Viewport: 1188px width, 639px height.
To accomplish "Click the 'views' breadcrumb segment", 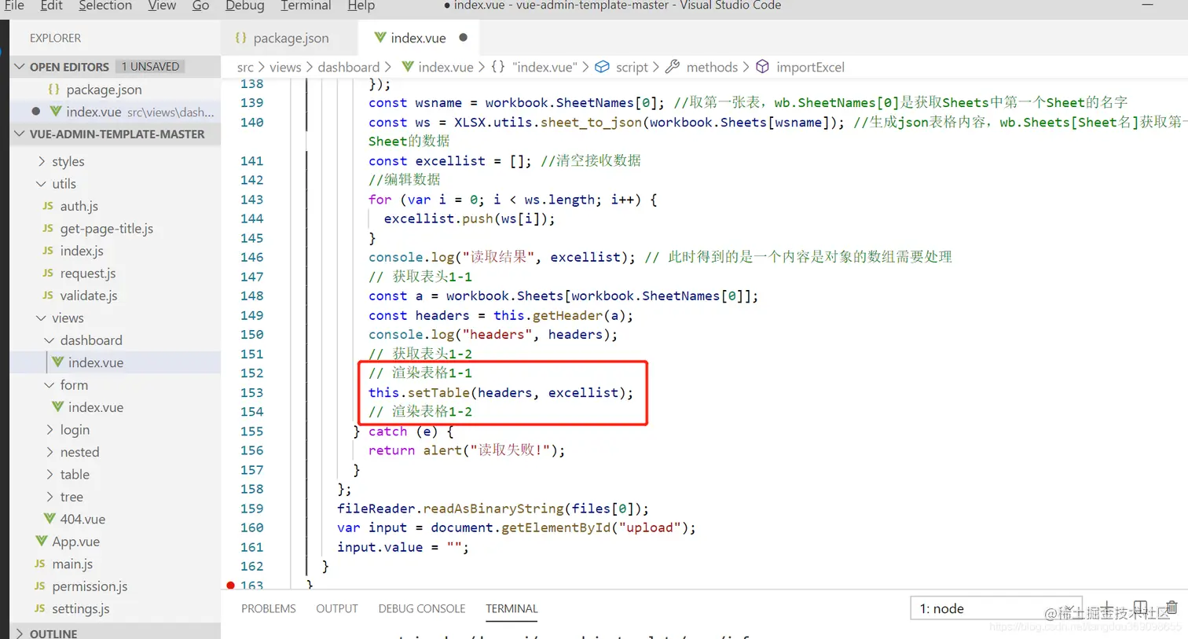I will click(x=285, y=68).
